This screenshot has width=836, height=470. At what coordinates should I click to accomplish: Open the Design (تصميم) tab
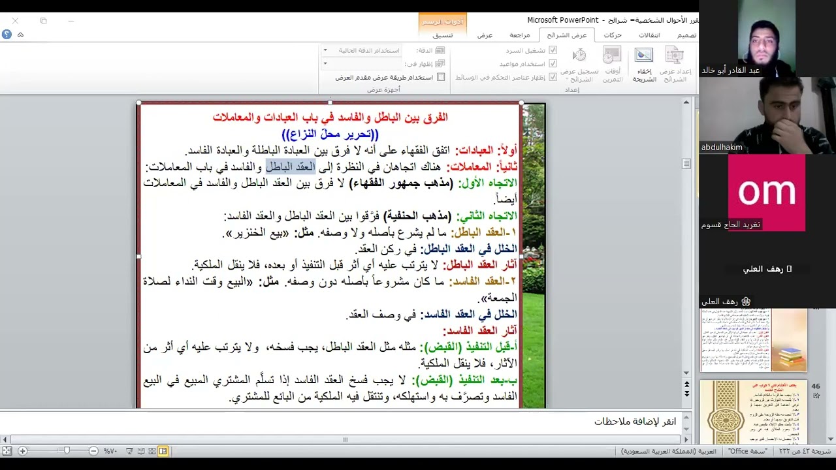[686, 35]
